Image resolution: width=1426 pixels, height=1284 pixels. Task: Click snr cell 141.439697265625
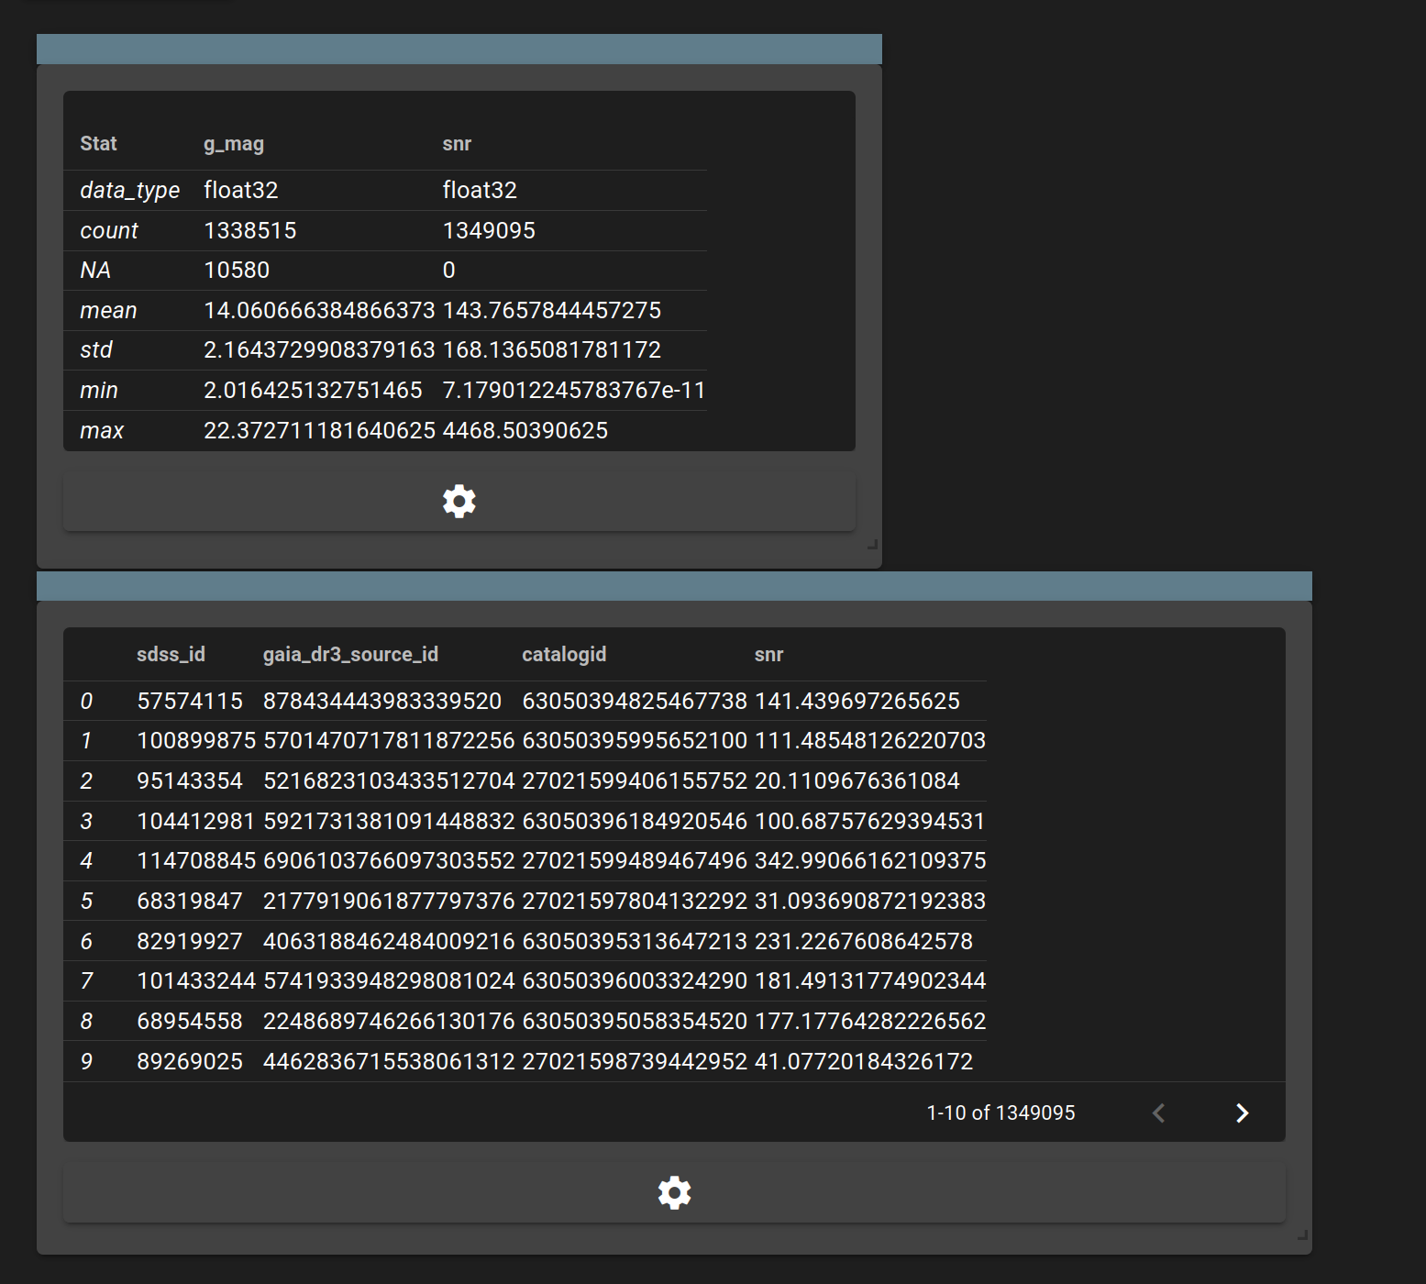tap(857, 701)
